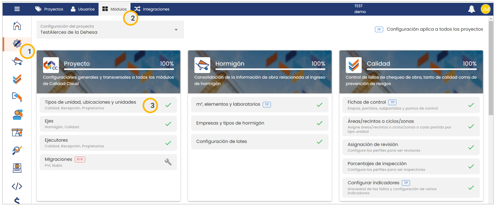Click the checkmark on the Ejes row
This screenshot has height=206, width=496.
[x=168, y=124]
